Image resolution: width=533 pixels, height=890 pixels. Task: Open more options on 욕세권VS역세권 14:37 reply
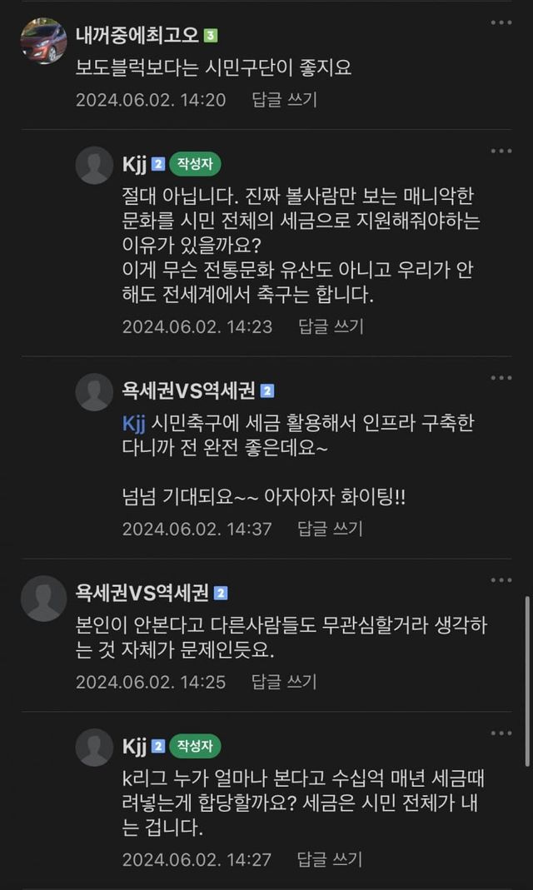coord(501,378)
